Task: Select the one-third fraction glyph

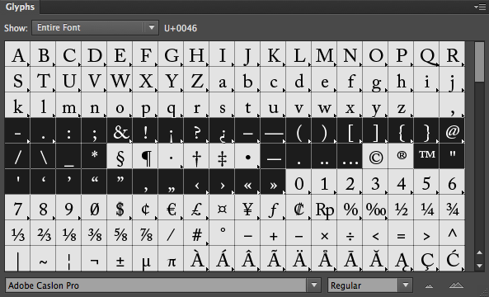Action: point(17,233)
